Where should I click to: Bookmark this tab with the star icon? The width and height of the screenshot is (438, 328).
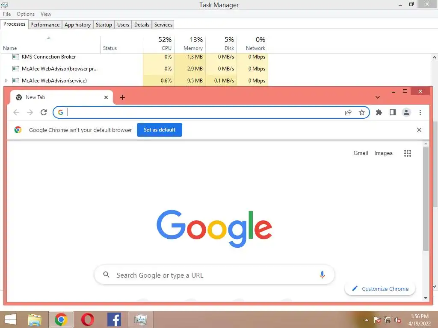click(362, 112)
